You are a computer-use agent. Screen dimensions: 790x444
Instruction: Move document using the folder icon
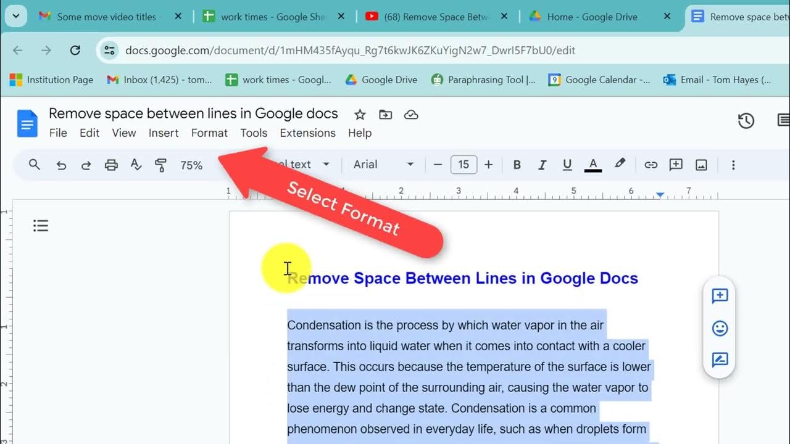(385, 115)
